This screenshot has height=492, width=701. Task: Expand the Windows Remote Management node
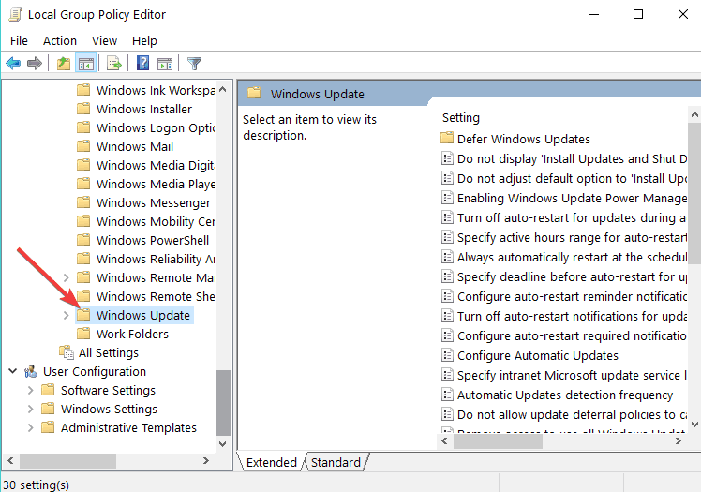click(x=66, y=277)
